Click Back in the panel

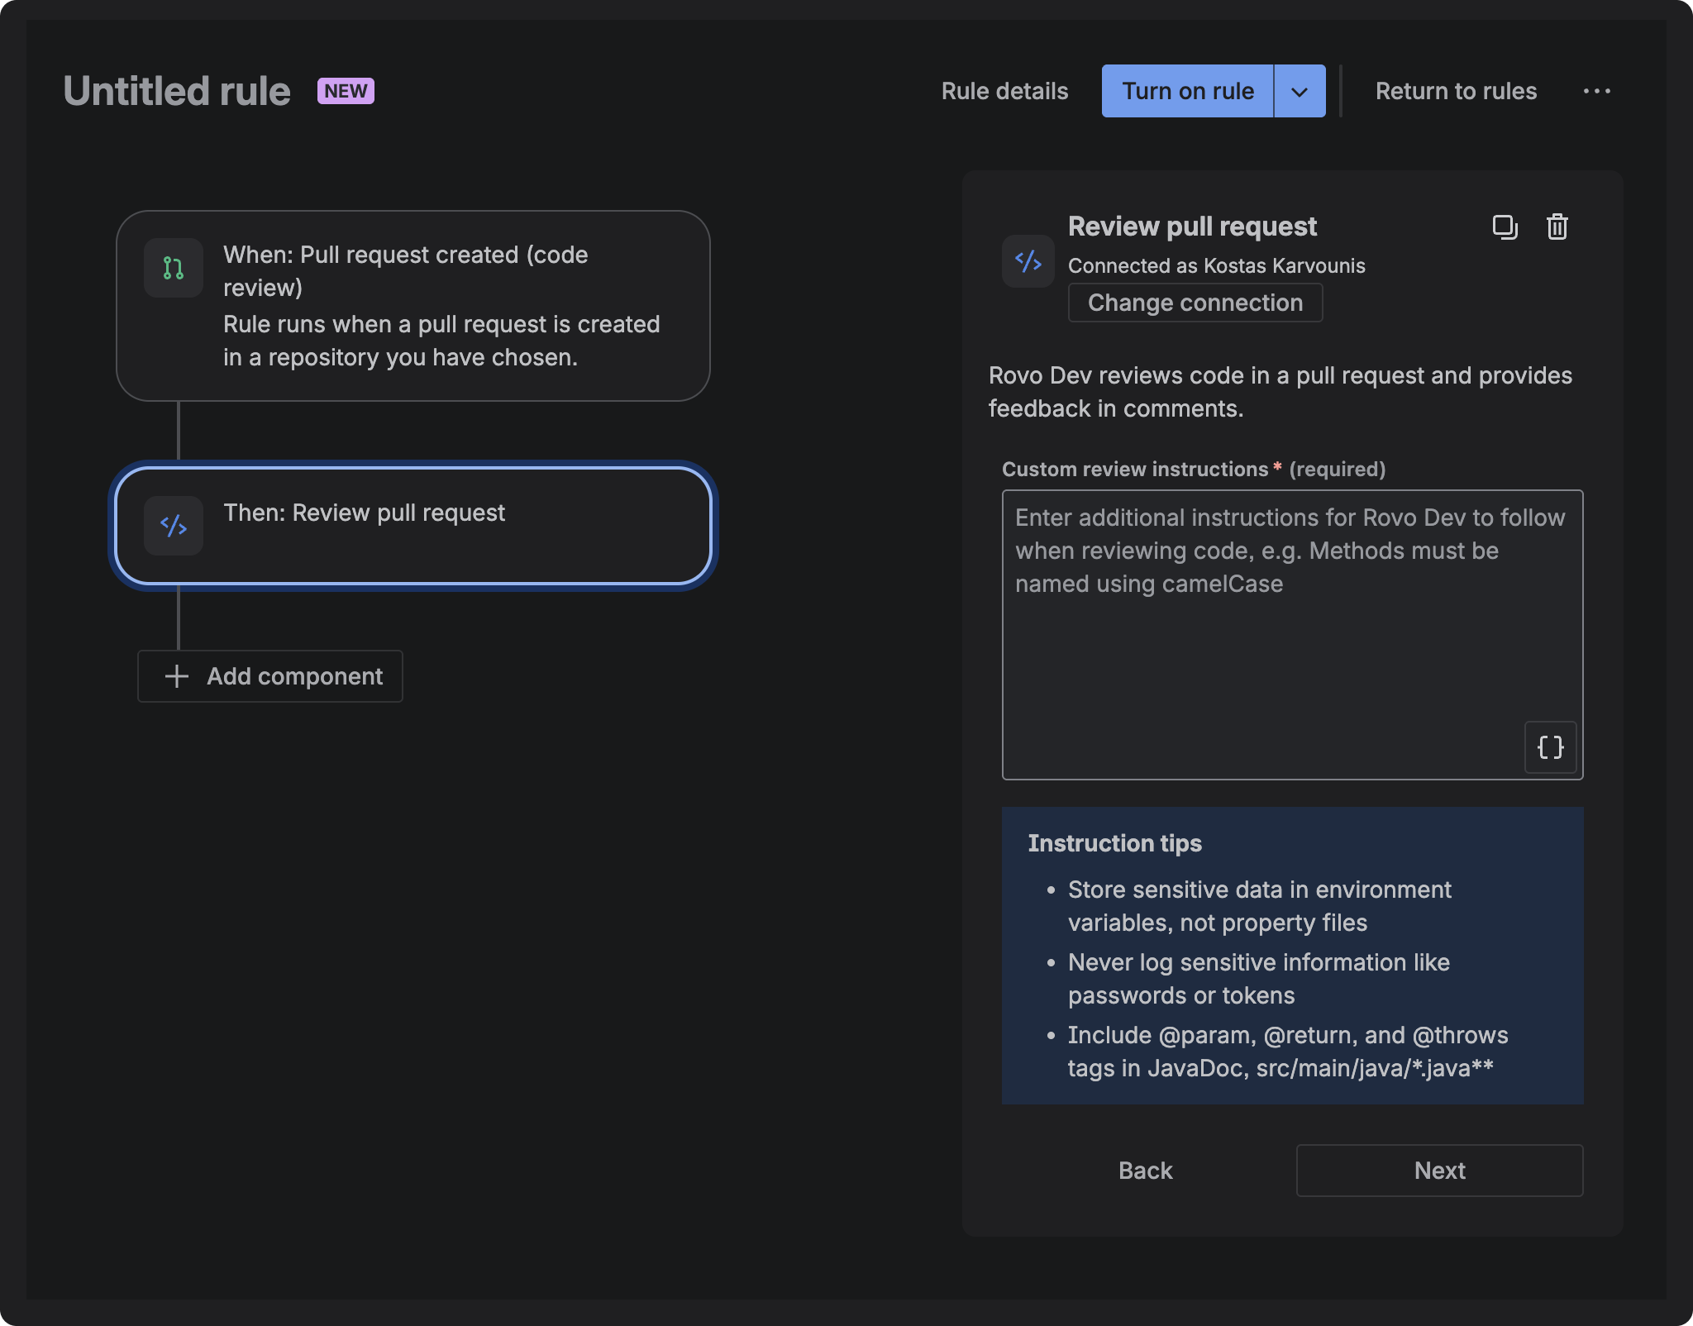click(1145, 1171)
